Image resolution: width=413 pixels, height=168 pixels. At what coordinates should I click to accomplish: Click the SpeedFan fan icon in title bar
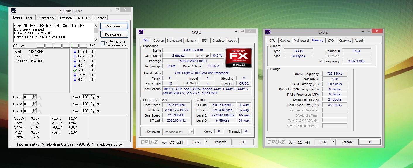pyautogui.click(x=14, y=10)
